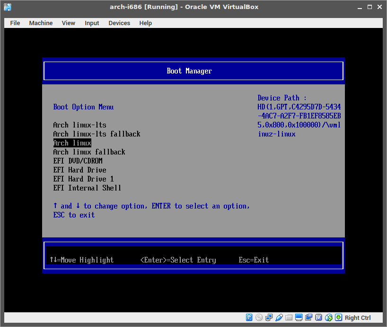Click the USB devices status icon
This screenshot has height=327, width=387.
(x=279, y=318)
